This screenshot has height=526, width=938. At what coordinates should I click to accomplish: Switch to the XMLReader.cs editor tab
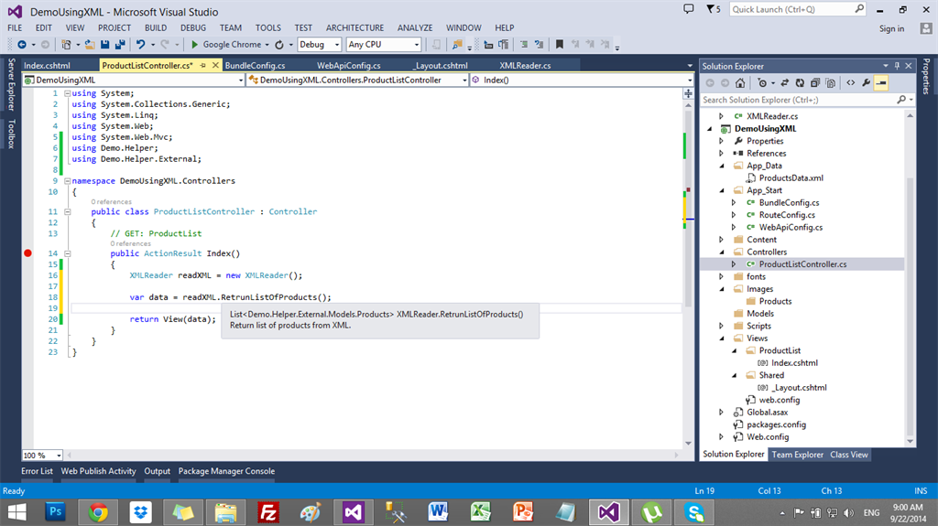525,66
